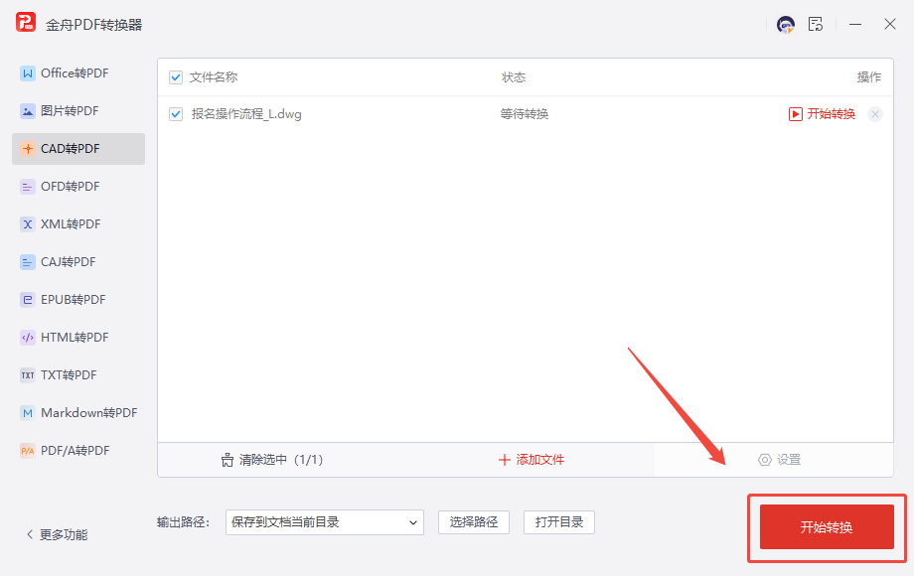Click the 等待转换 status text
Image resolution: width=914 pixels, height=576 pixels.
pyautogui.click(x=525, y=114)
